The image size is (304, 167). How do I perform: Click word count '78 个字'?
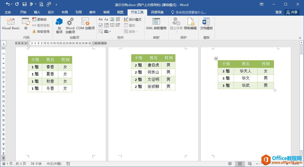tap(36, 164)
